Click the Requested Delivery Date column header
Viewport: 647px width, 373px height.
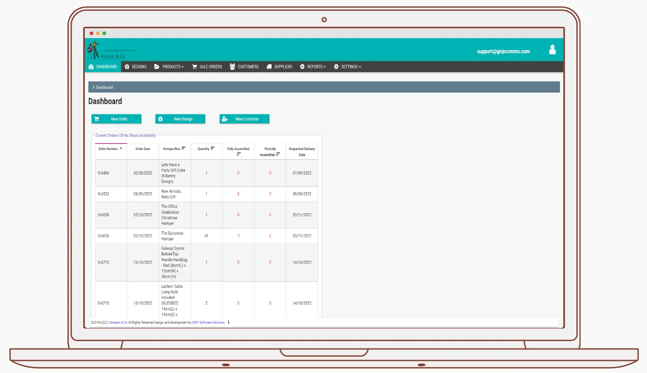coord(302,151)
